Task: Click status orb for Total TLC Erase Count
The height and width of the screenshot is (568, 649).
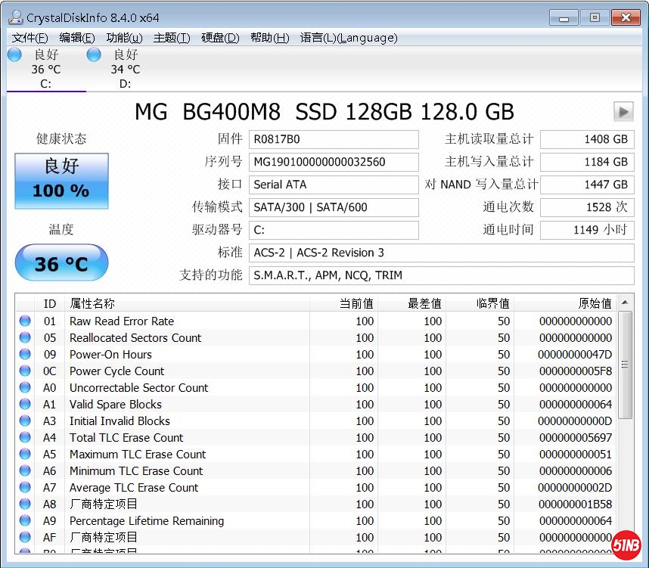Action: coord(25,438)
